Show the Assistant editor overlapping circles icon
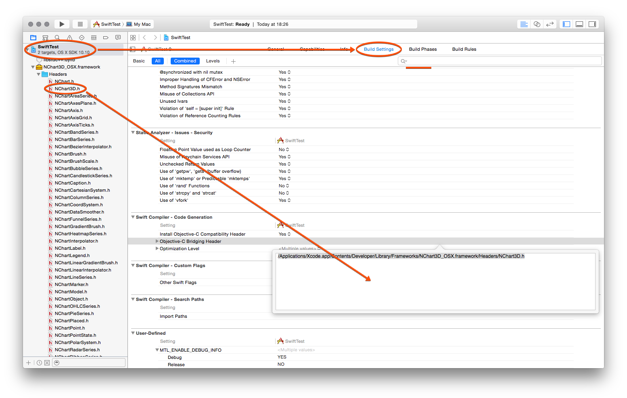The width and height of the screenshot is (627, 398). click(x=537, y=24)
